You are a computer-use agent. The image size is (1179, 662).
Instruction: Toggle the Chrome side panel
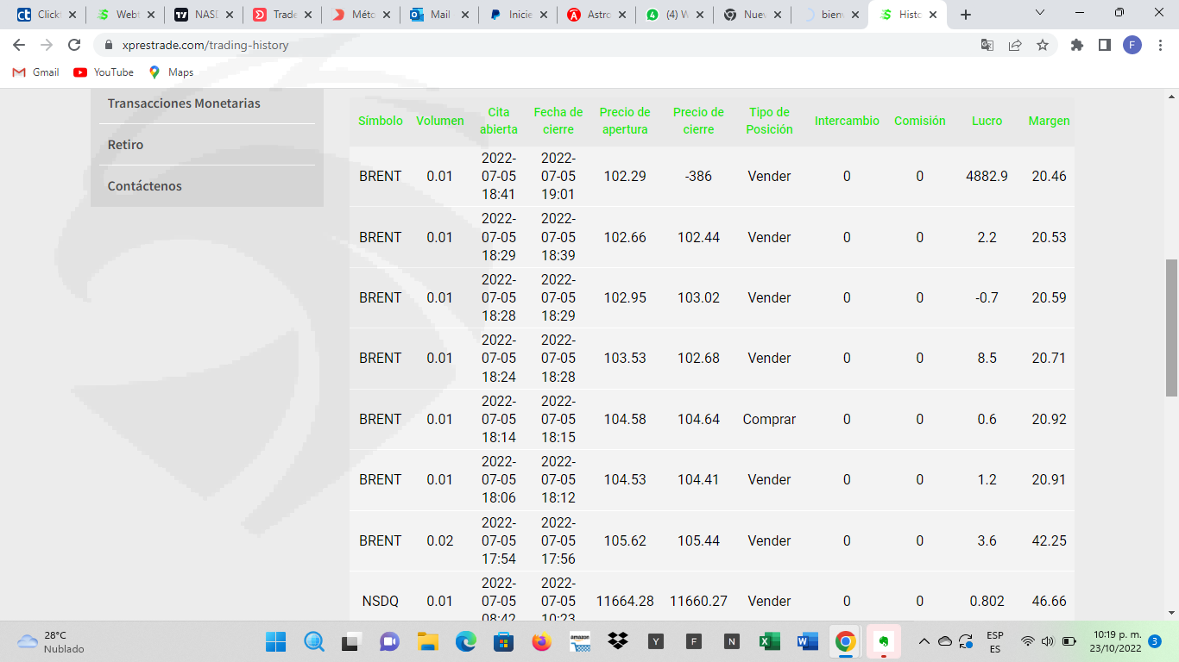(1105, 45)
